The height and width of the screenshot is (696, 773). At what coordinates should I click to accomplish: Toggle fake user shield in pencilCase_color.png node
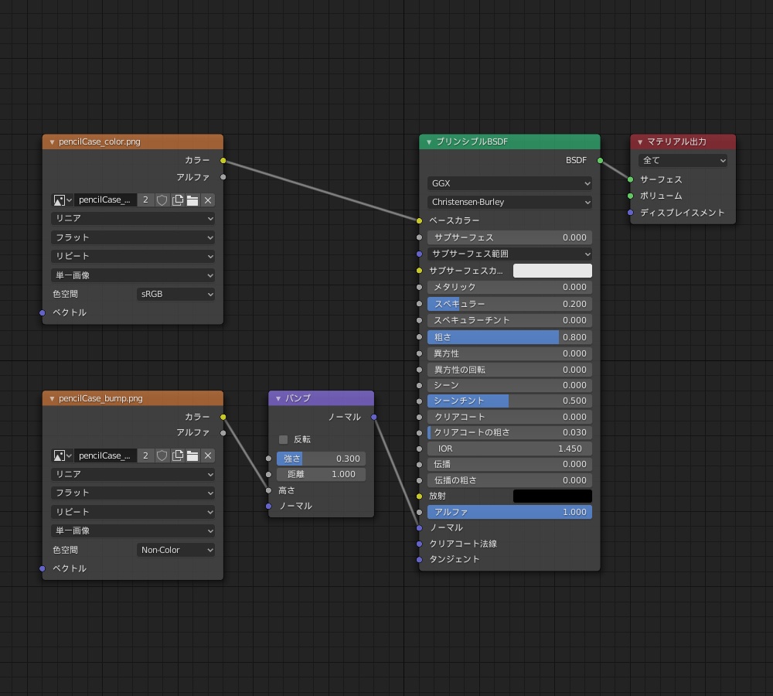(x=162, y=200)
